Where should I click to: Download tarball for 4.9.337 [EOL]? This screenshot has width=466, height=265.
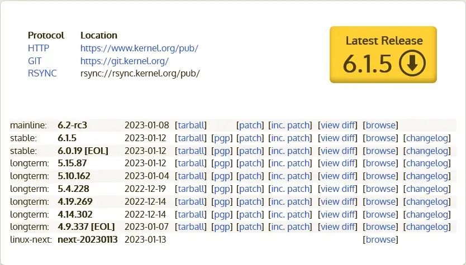point(191,227)
